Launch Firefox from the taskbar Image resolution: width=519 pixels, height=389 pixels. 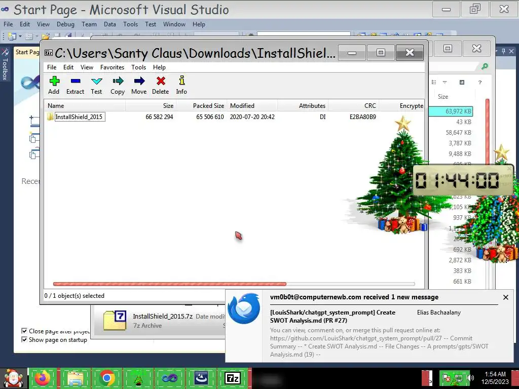coord(43,378)
